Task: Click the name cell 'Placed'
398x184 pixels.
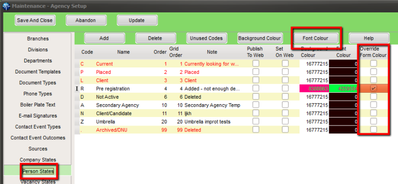Action: 103,72
